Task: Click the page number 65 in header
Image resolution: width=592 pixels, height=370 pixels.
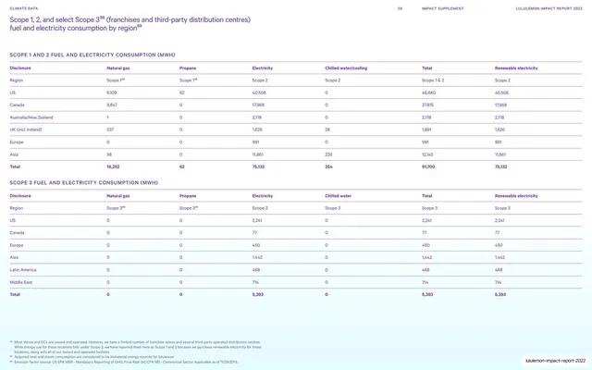Action: point(401,8)
